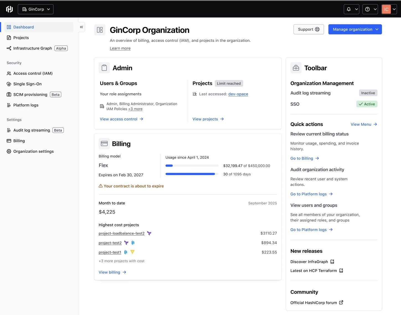Click the Toolbar card toolbox icon
The image size is (401, 315).
pyautogui.click(x=296, y=68)
